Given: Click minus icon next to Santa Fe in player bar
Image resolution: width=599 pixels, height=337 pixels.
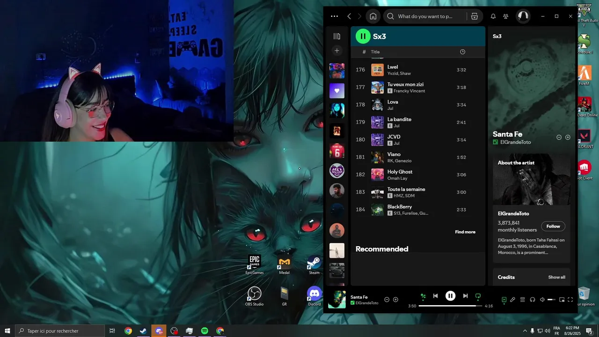Looking at the screenshot, I should (x=387, y=300).
